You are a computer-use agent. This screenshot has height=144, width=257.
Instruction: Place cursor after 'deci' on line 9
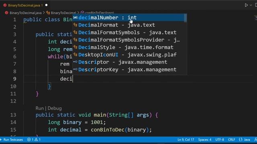(x=73, y=79)
